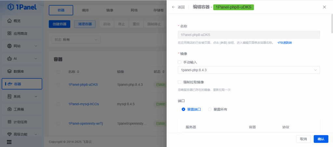Open 计划任务 scheduled tasks icon

(x=9, y=122)
